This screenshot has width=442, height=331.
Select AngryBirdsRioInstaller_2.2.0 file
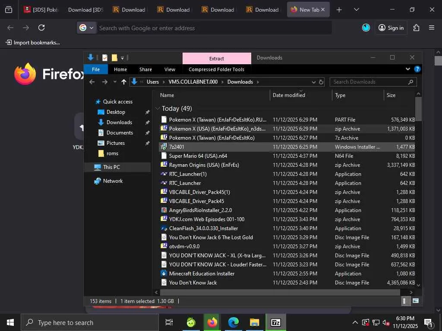pyautogui.click(x=287, y=210)
